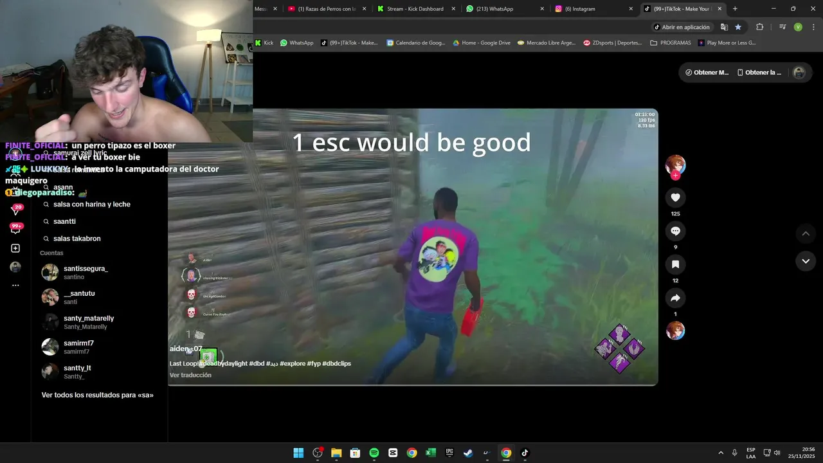Open the santissegura_ account result
This screenshot has width=823, height=463.
100,272
